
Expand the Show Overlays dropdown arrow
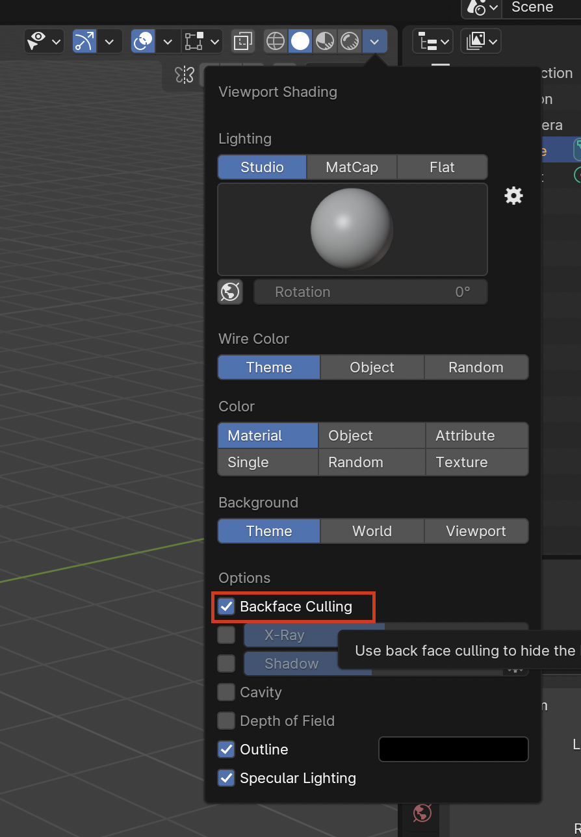[168, 41]
